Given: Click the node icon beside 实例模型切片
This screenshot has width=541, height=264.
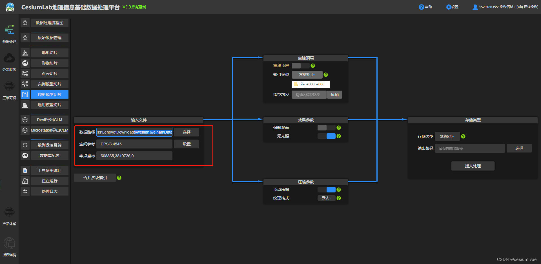Looking at the screenshot, I should [x=25, y=84].
